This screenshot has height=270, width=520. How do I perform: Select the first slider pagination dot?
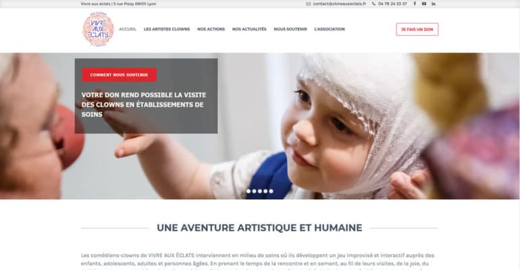pyautogui.click(x=249, y=191)
